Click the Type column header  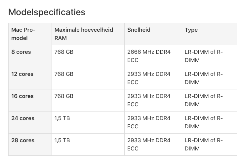(191, 30)
